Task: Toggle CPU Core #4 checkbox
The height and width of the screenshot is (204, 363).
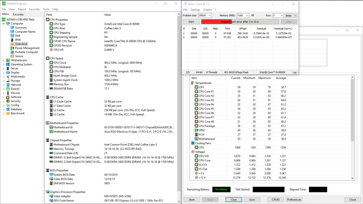Action: coord(196,104)
